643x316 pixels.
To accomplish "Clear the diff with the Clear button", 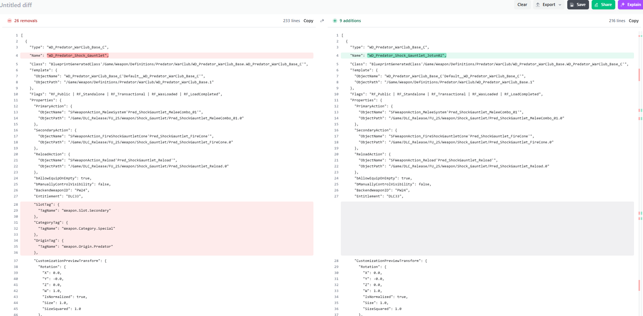I will pos(522,5).
